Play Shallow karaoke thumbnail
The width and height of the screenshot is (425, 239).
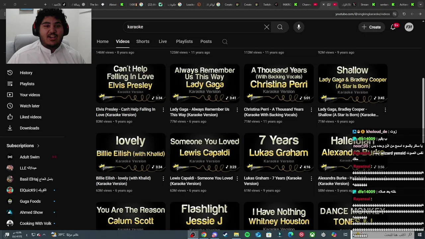[353, 83]
